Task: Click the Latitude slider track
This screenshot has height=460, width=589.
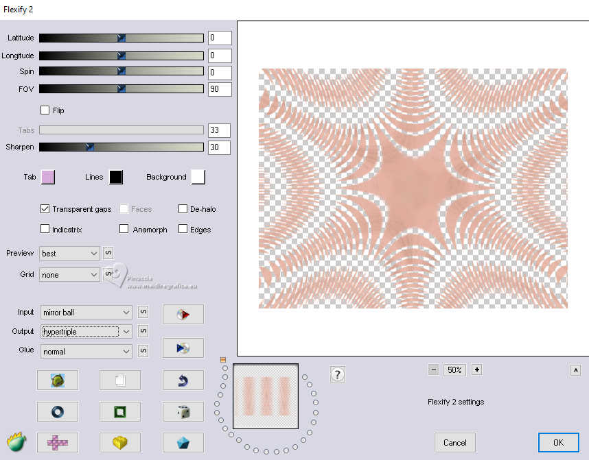Action: (x=122, y=38)
